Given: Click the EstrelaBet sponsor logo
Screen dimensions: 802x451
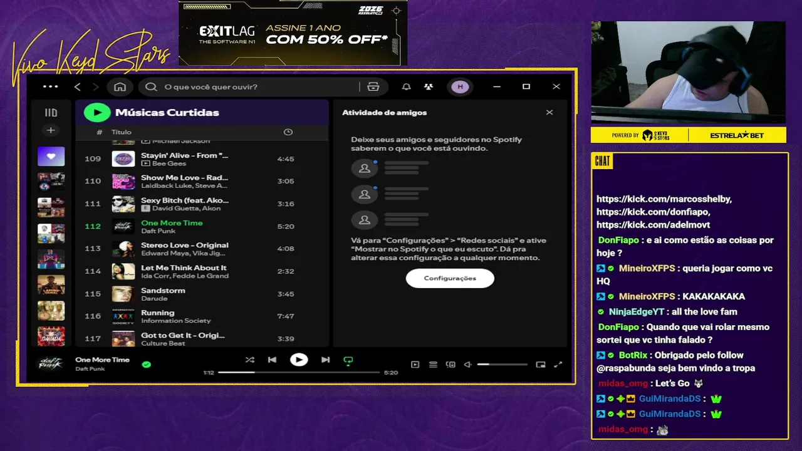Looking at the screenshot, I should pyautogui.click(x=737, y=135).
